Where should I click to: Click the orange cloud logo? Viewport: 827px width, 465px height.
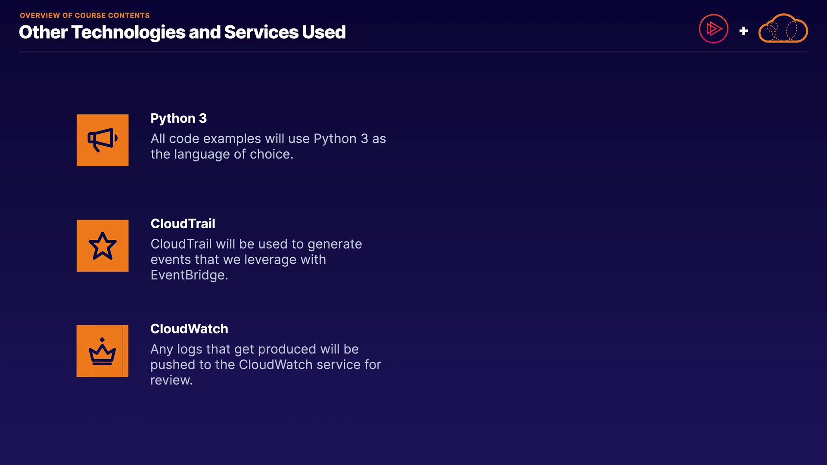click(783, 29)
